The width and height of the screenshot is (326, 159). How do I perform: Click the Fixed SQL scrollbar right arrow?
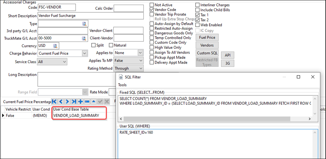click(x=309, y=119)
